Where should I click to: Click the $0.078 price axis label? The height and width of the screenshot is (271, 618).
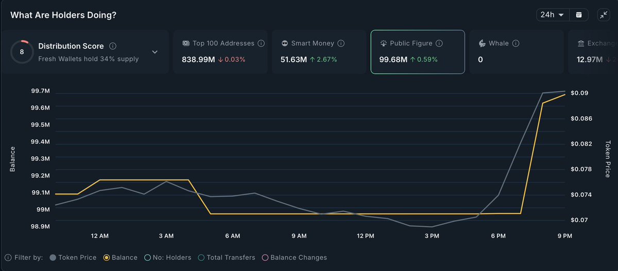click(581, 169)
